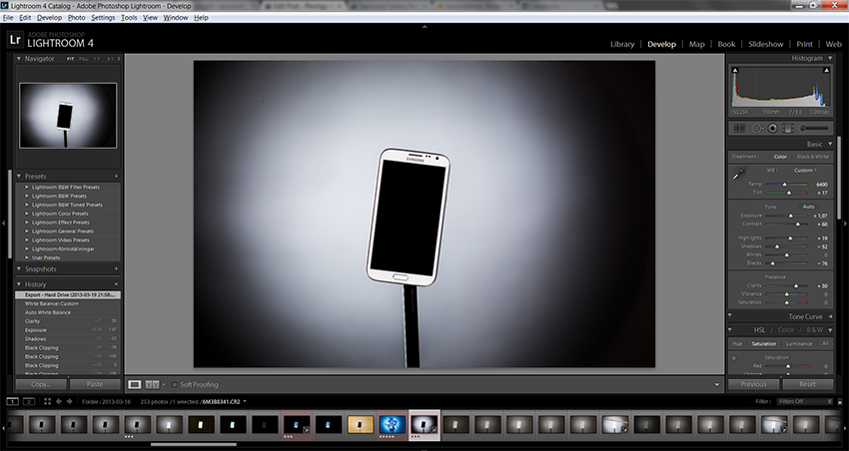
Task: Set Treatment to Black & White
Action: pos(812,157)
